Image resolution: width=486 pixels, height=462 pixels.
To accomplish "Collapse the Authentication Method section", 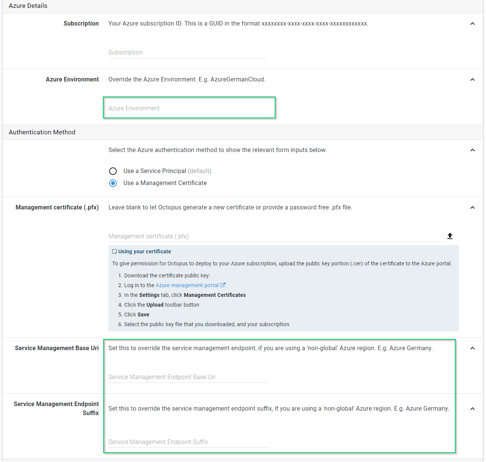I will [x=472, y=150].
